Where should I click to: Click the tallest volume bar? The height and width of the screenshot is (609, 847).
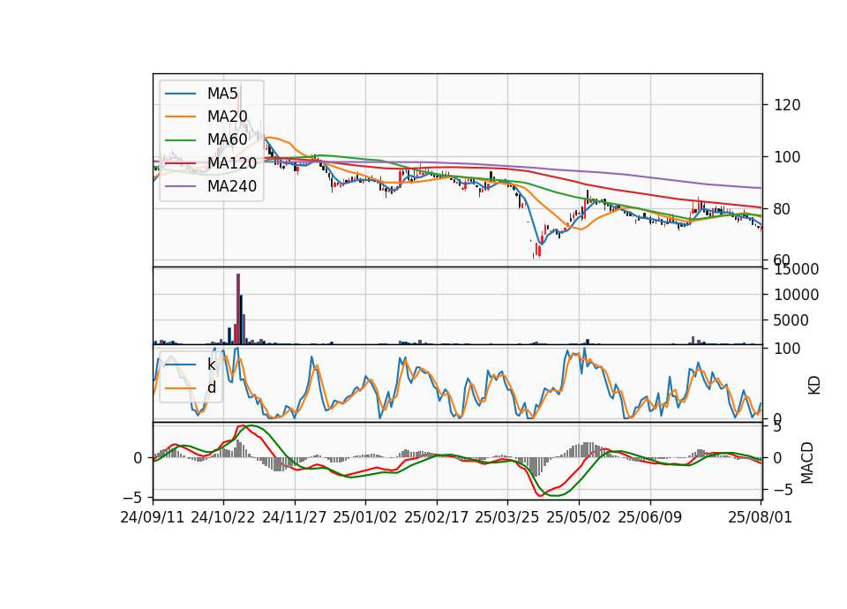238,309
